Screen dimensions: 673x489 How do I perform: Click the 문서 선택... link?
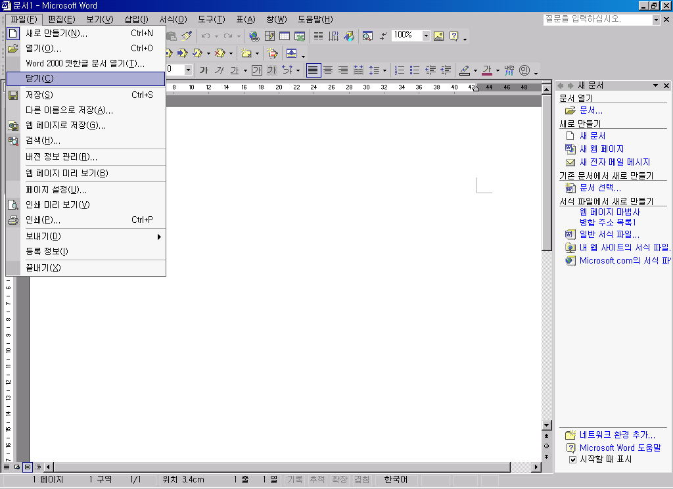[600, 188]
